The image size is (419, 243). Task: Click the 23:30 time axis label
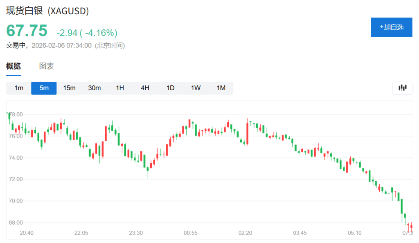(136, 233)
